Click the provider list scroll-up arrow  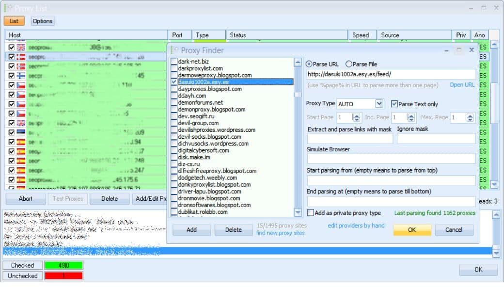pyautogui.click(x=298, y=62)
